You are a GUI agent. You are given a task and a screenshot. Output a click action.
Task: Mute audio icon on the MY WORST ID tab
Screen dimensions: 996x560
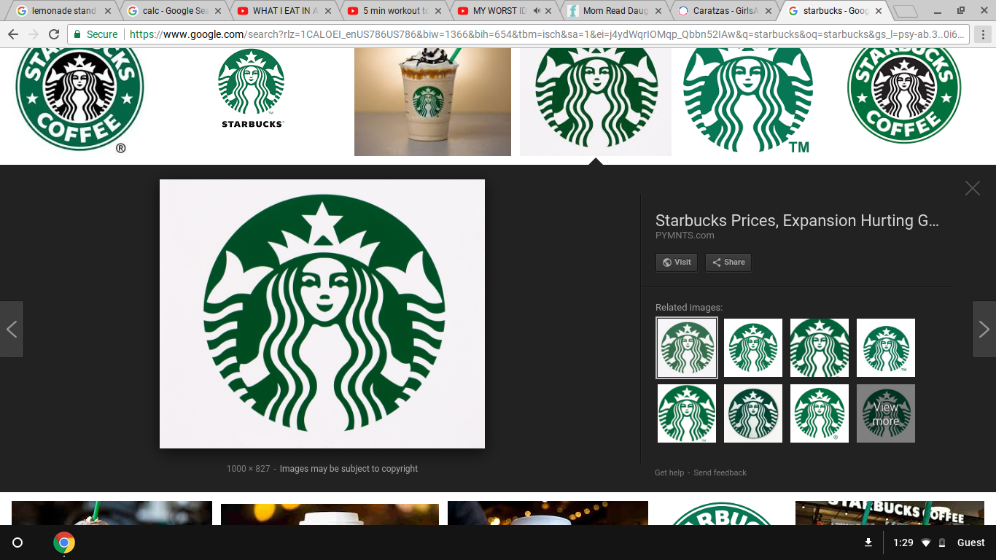tap(537, 11)
